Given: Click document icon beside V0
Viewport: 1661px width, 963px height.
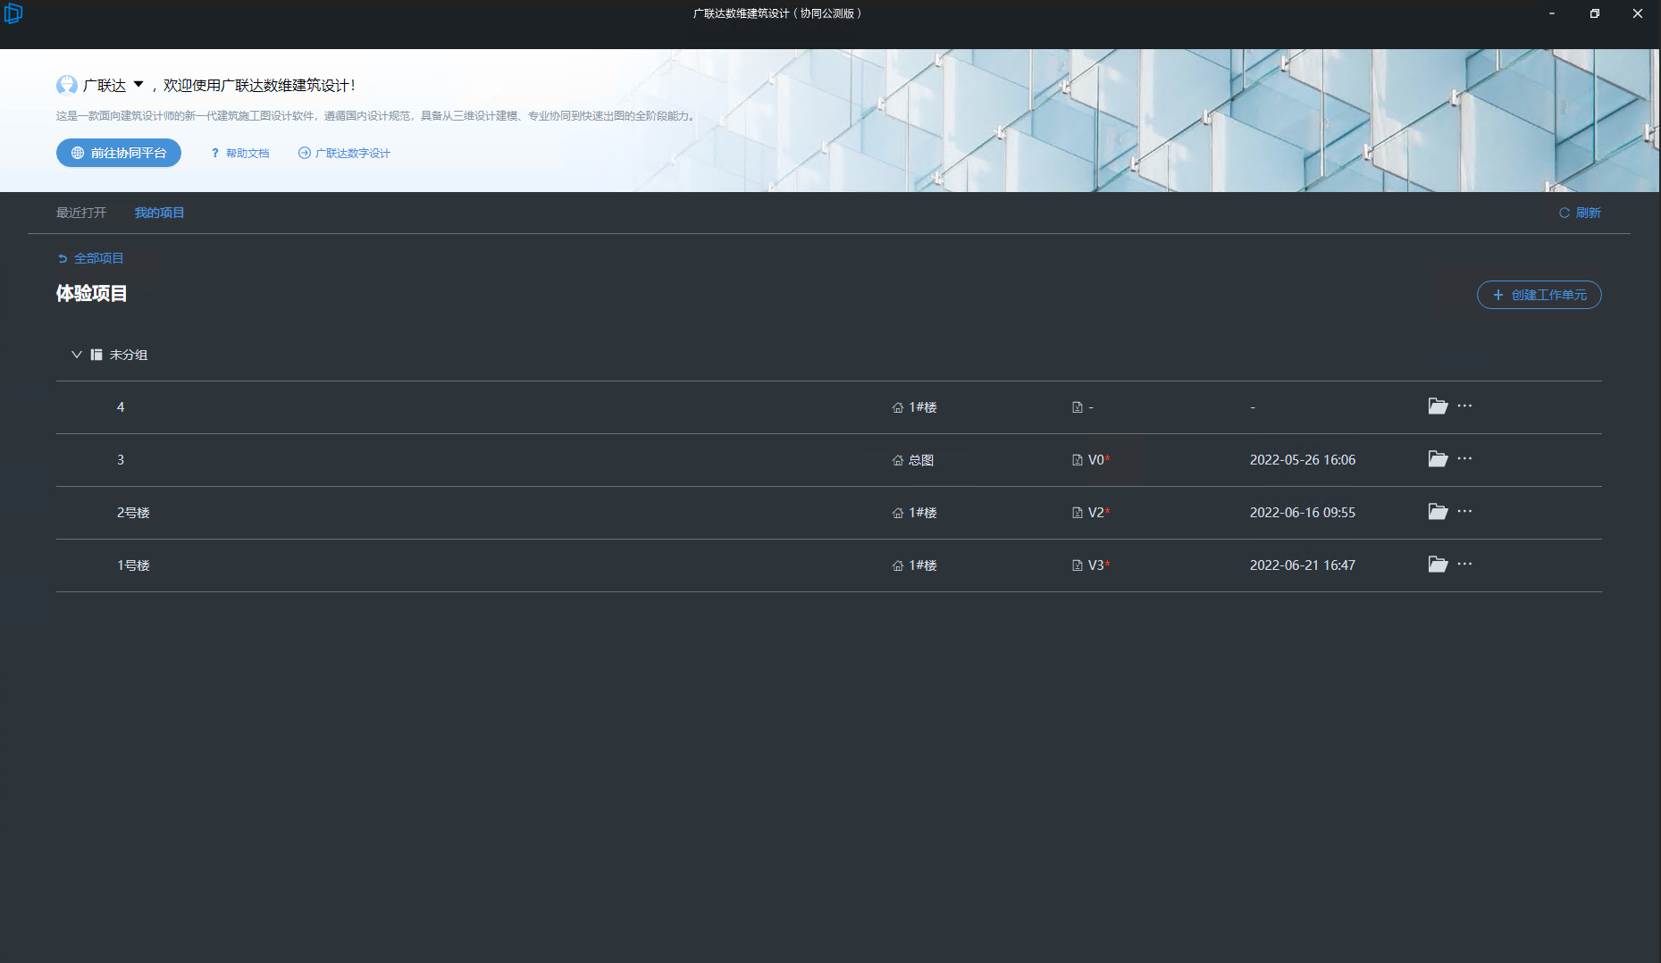Looking at the screenshot, I should point(1078,460).
